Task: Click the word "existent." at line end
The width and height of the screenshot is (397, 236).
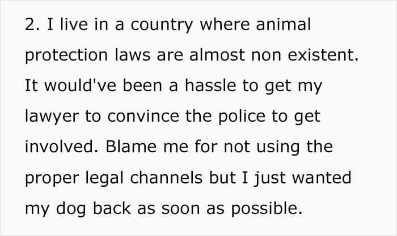Action: click(x=323, y=55)
